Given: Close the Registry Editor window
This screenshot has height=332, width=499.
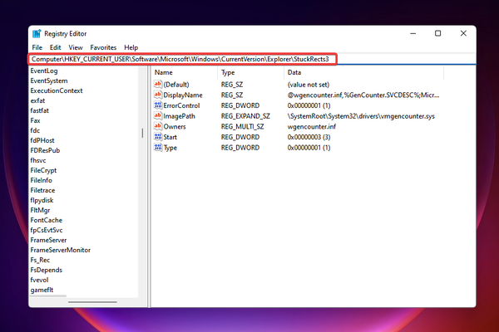Looking at the screenshot, I should [x=463, y=33].
